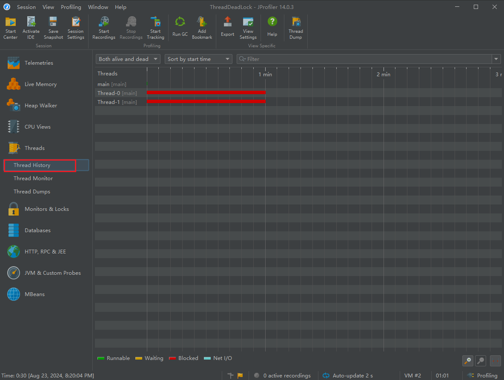This screenshot has height=380, width=504.
Task: Click the fit-to-window timeline button
Action: (495, 361)
